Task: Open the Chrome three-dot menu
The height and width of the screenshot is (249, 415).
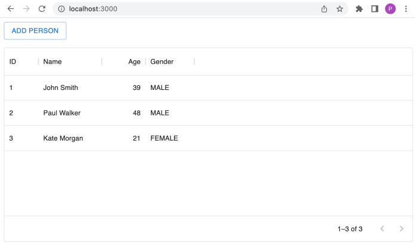Action: click(405, 9)
